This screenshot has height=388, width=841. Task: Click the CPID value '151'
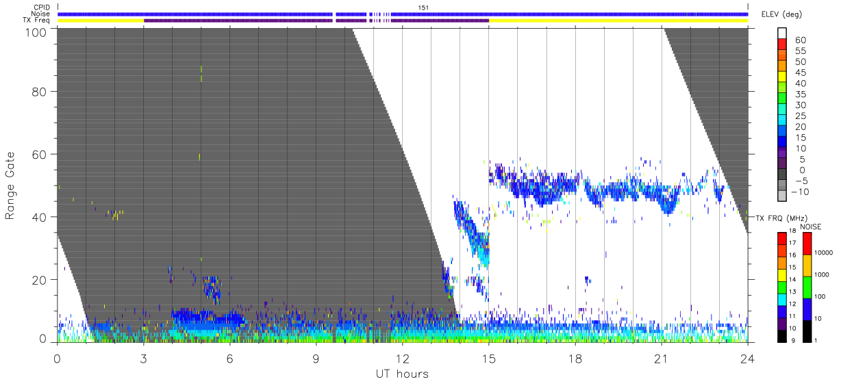point(424,8)
